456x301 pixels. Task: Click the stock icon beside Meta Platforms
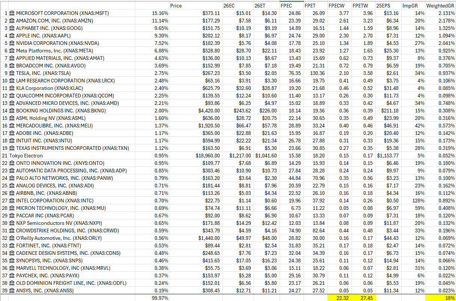(12, 51)
